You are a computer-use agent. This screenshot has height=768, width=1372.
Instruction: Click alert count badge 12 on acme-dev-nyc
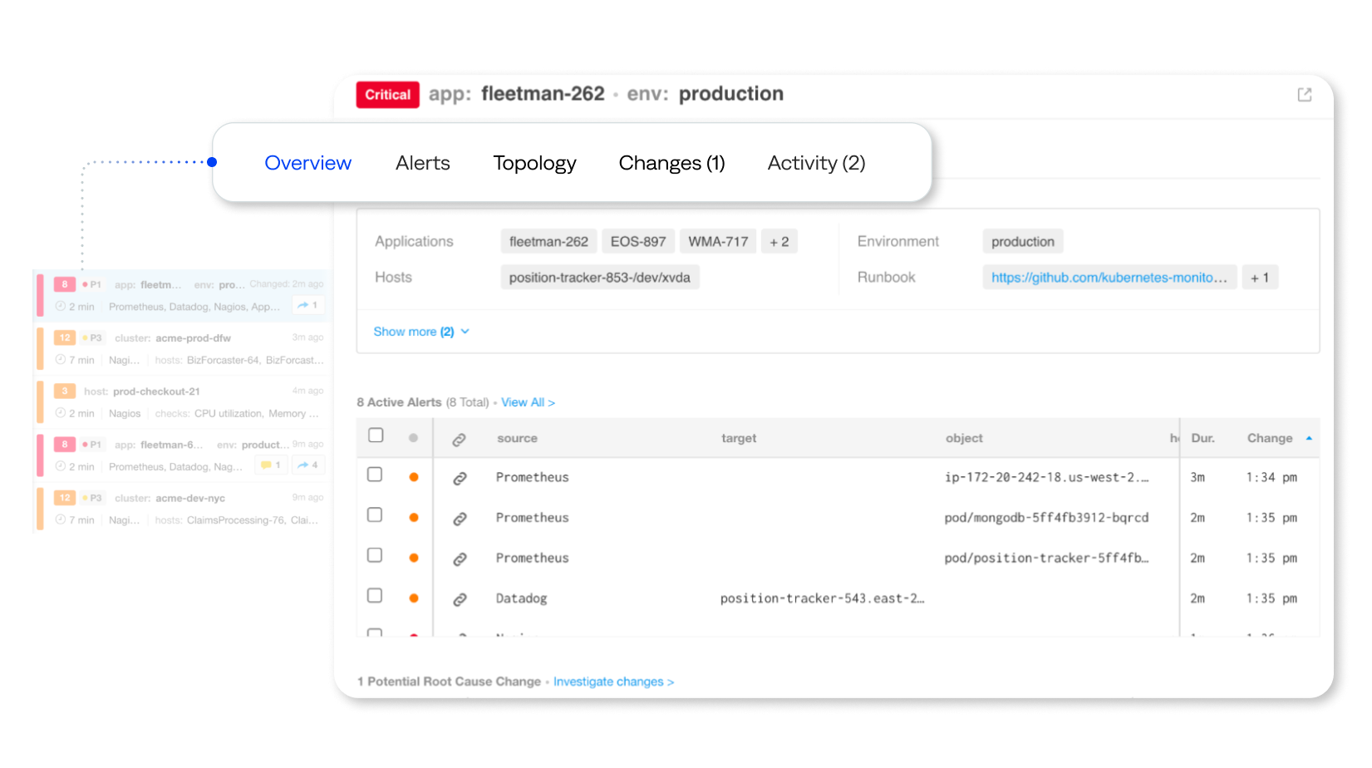click(65, 498)
